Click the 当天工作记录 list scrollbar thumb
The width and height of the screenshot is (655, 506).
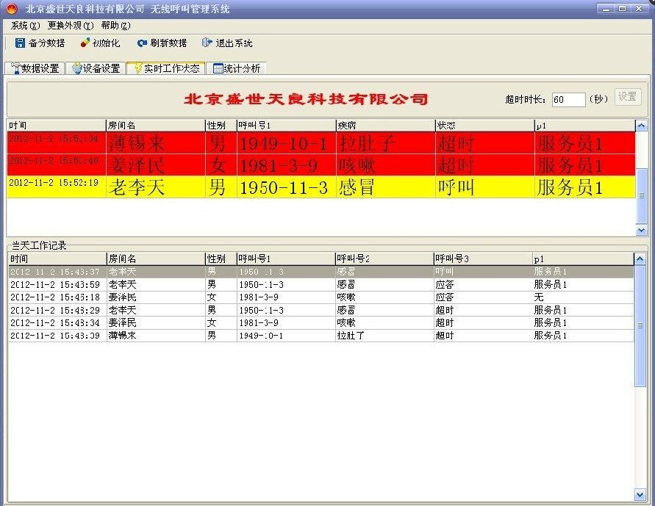coord(640,325)
